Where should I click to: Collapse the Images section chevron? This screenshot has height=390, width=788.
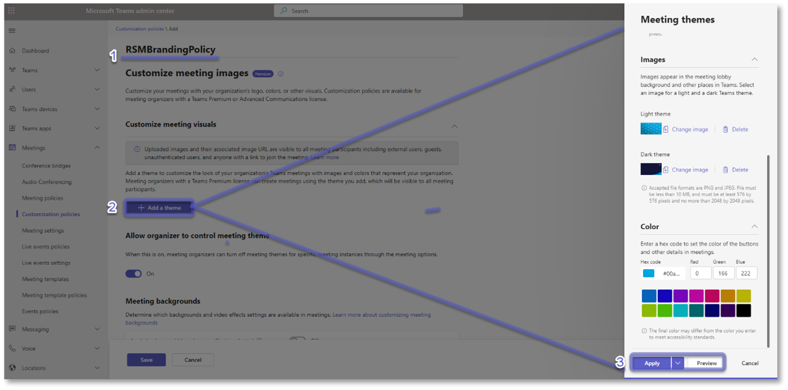754,59
